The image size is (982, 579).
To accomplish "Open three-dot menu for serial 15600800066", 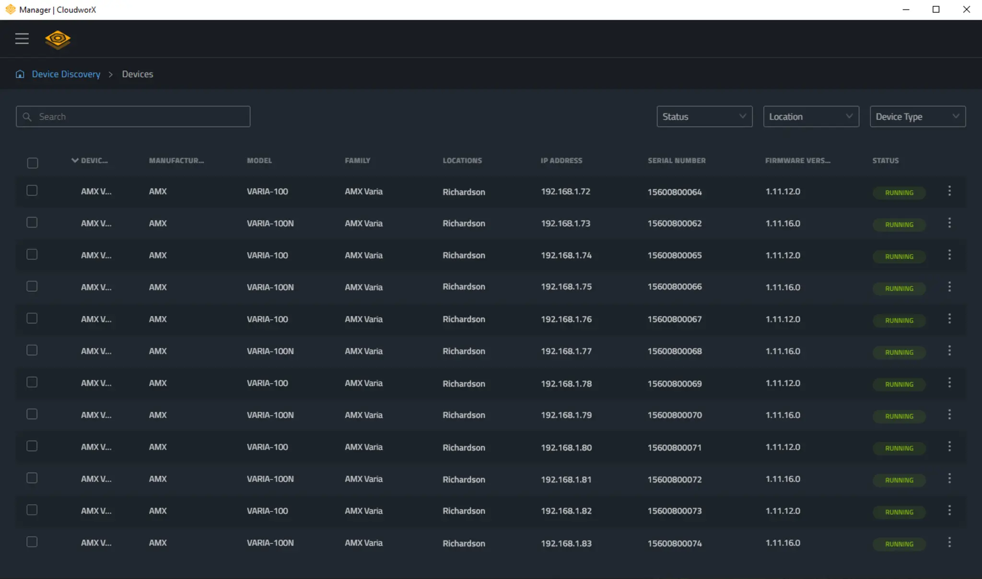I will (x=949, y=287).
